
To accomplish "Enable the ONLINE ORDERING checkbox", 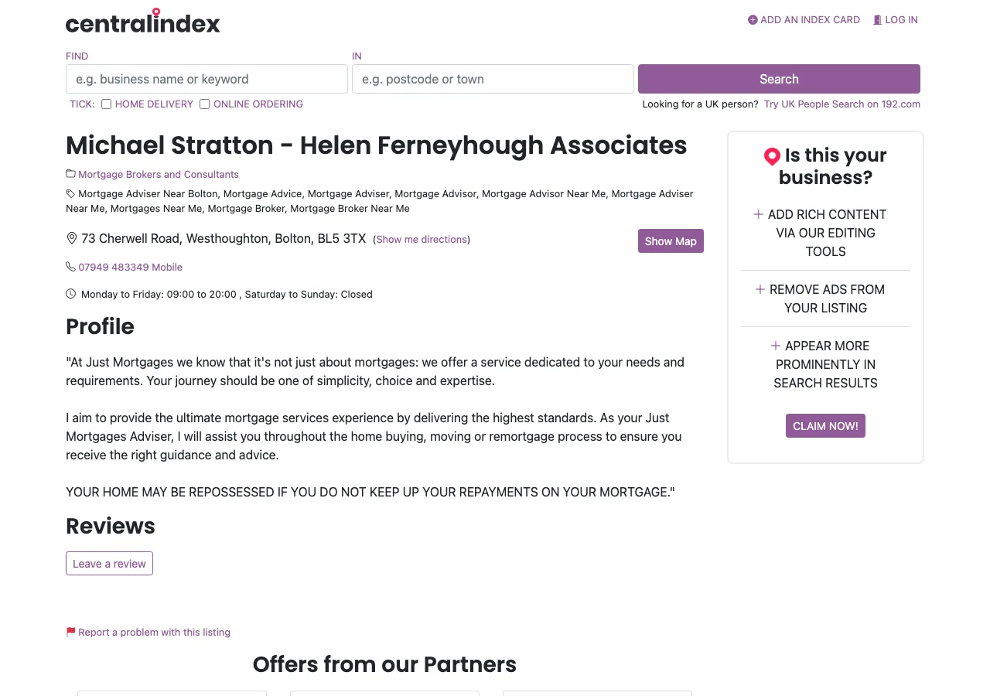I will click(x=204, y=104).
